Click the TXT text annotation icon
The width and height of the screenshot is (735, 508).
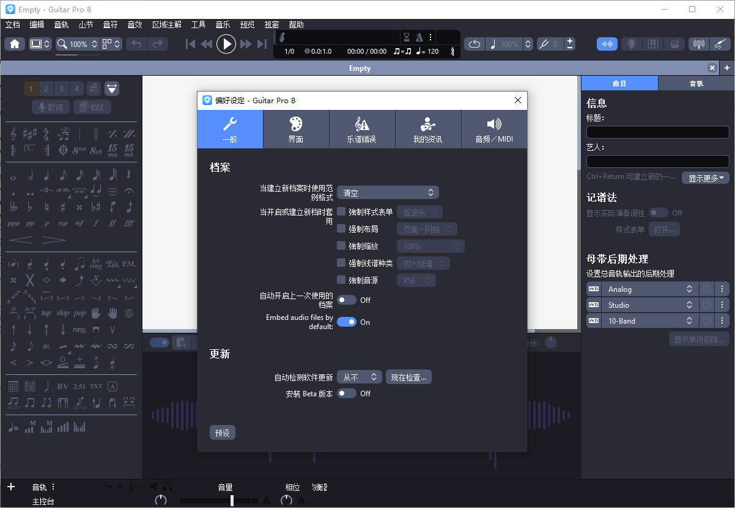click(x=96, y=386)
